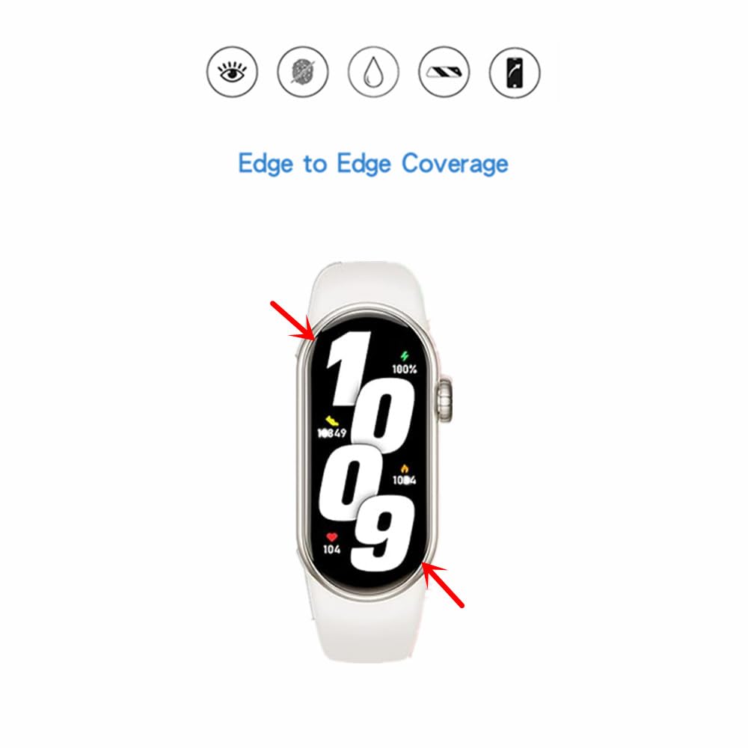Click the phone touch sensitivity icon
748x748 pixels.
tap(515, 73)
